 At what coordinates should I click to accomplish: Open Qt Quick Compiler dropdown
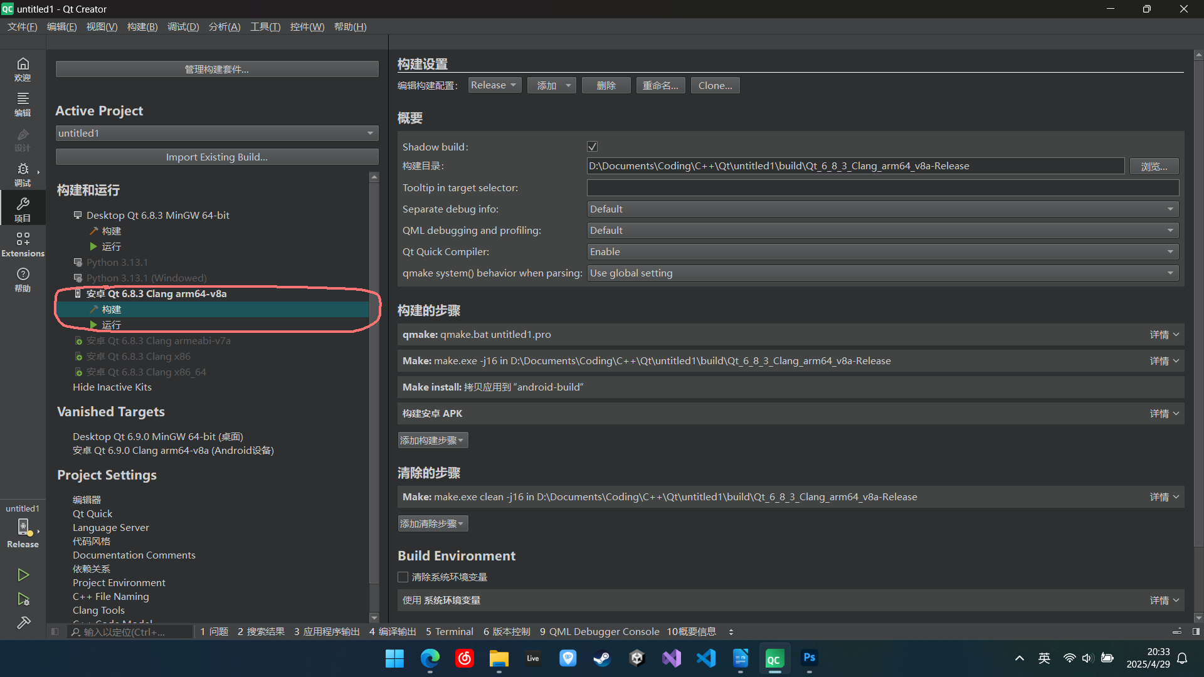pyautogui.click(x=882, y=251)
